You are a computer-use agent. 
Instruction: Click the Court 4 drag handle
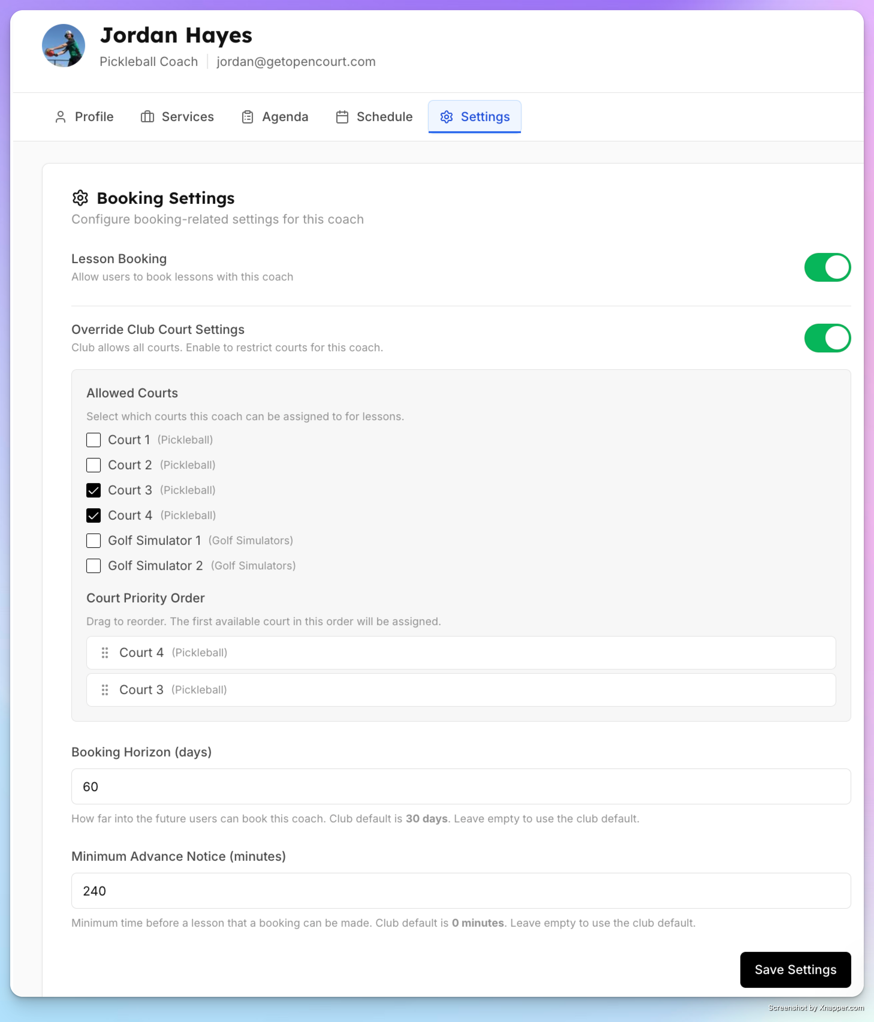point(105,652)
